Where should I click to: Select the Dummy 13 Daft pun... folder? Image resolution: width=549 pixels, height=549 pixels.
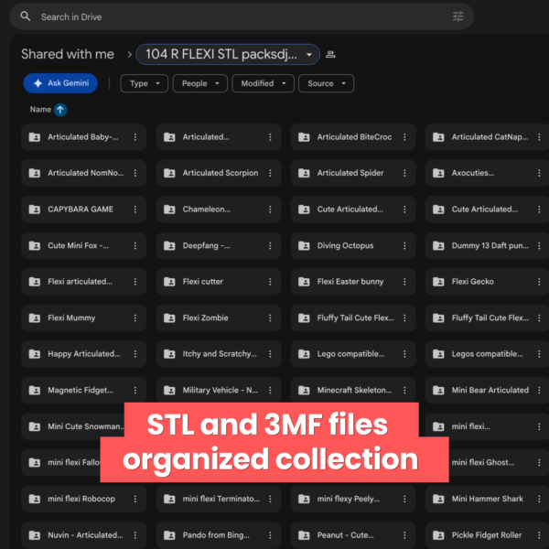click(x=487, y=246)
